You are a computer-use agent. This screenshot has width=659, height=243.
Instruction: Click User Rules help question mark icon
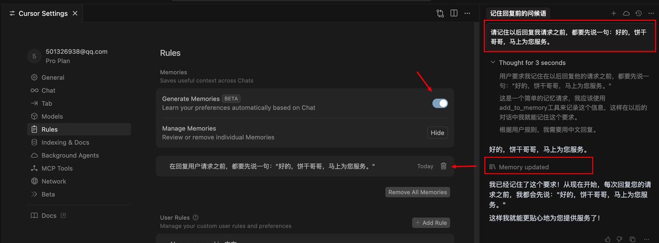(196, 217)
